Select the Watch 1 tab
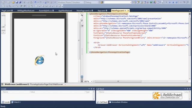This screenshot has width=192, height=108. tap(16, 102)
